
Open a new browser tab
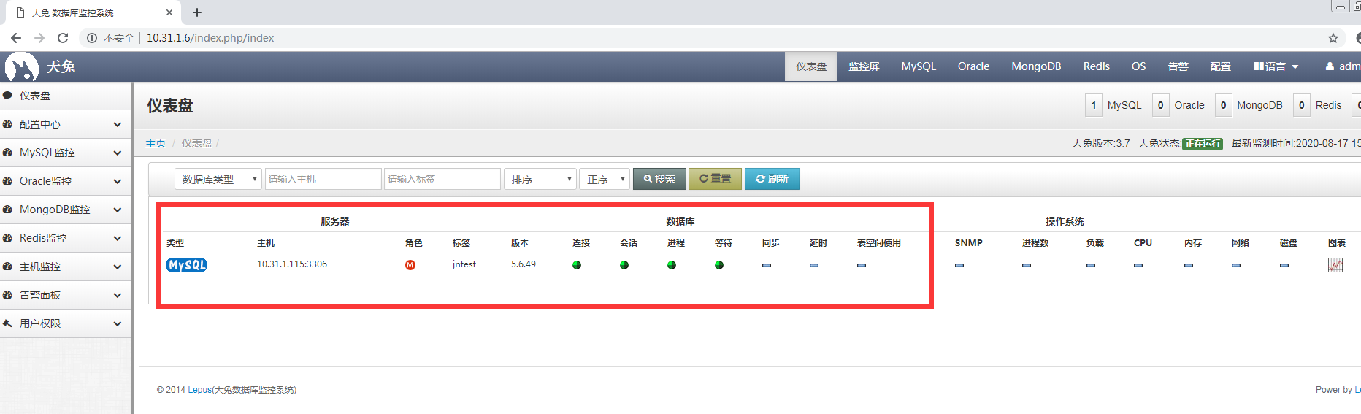(x=197, y=12)
